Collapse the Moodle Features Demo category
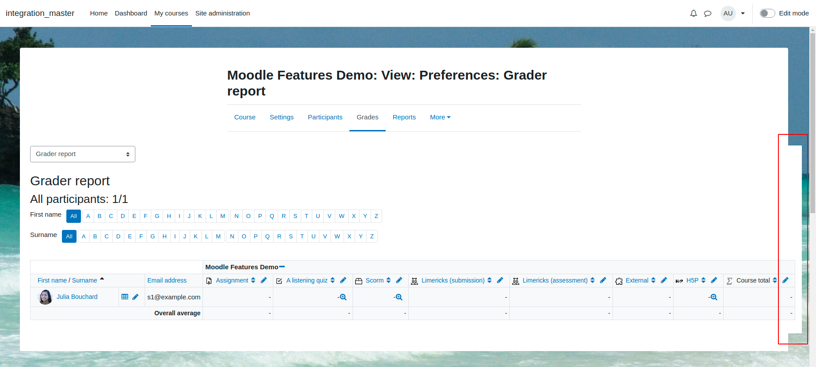 282,267
